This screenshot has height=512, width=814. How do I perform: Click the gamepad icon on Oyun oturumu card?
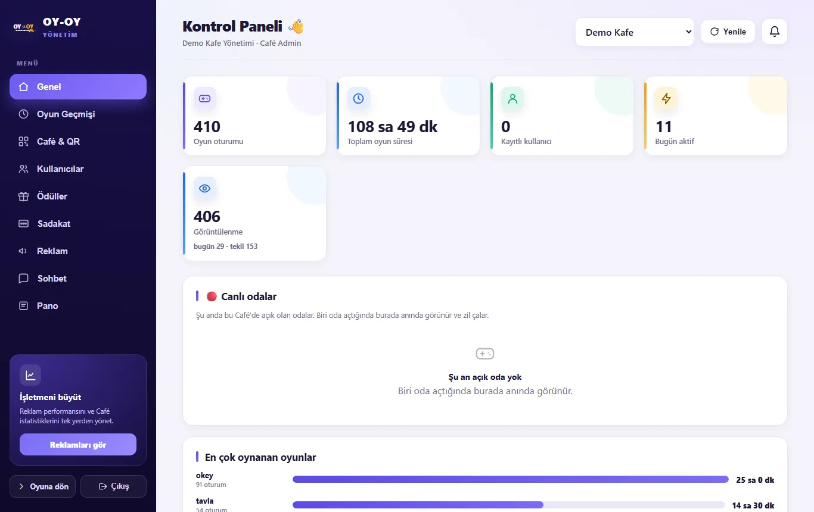204,98
